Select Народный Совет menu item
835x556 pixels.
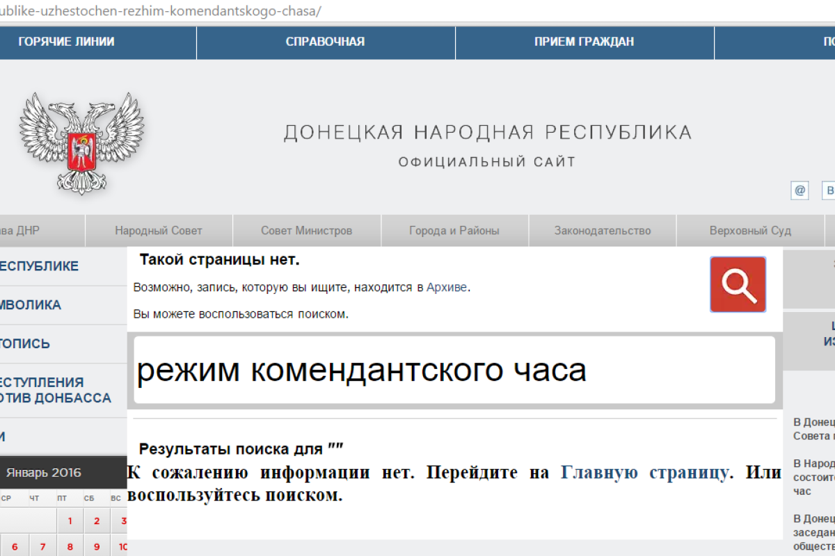[x=159, y=231]
